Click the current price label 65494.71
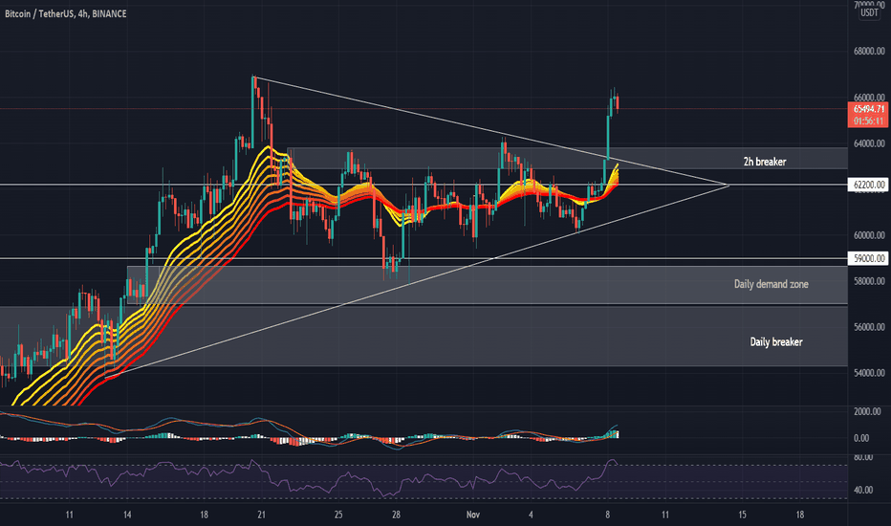891x526 pixels. click(868, 109)
